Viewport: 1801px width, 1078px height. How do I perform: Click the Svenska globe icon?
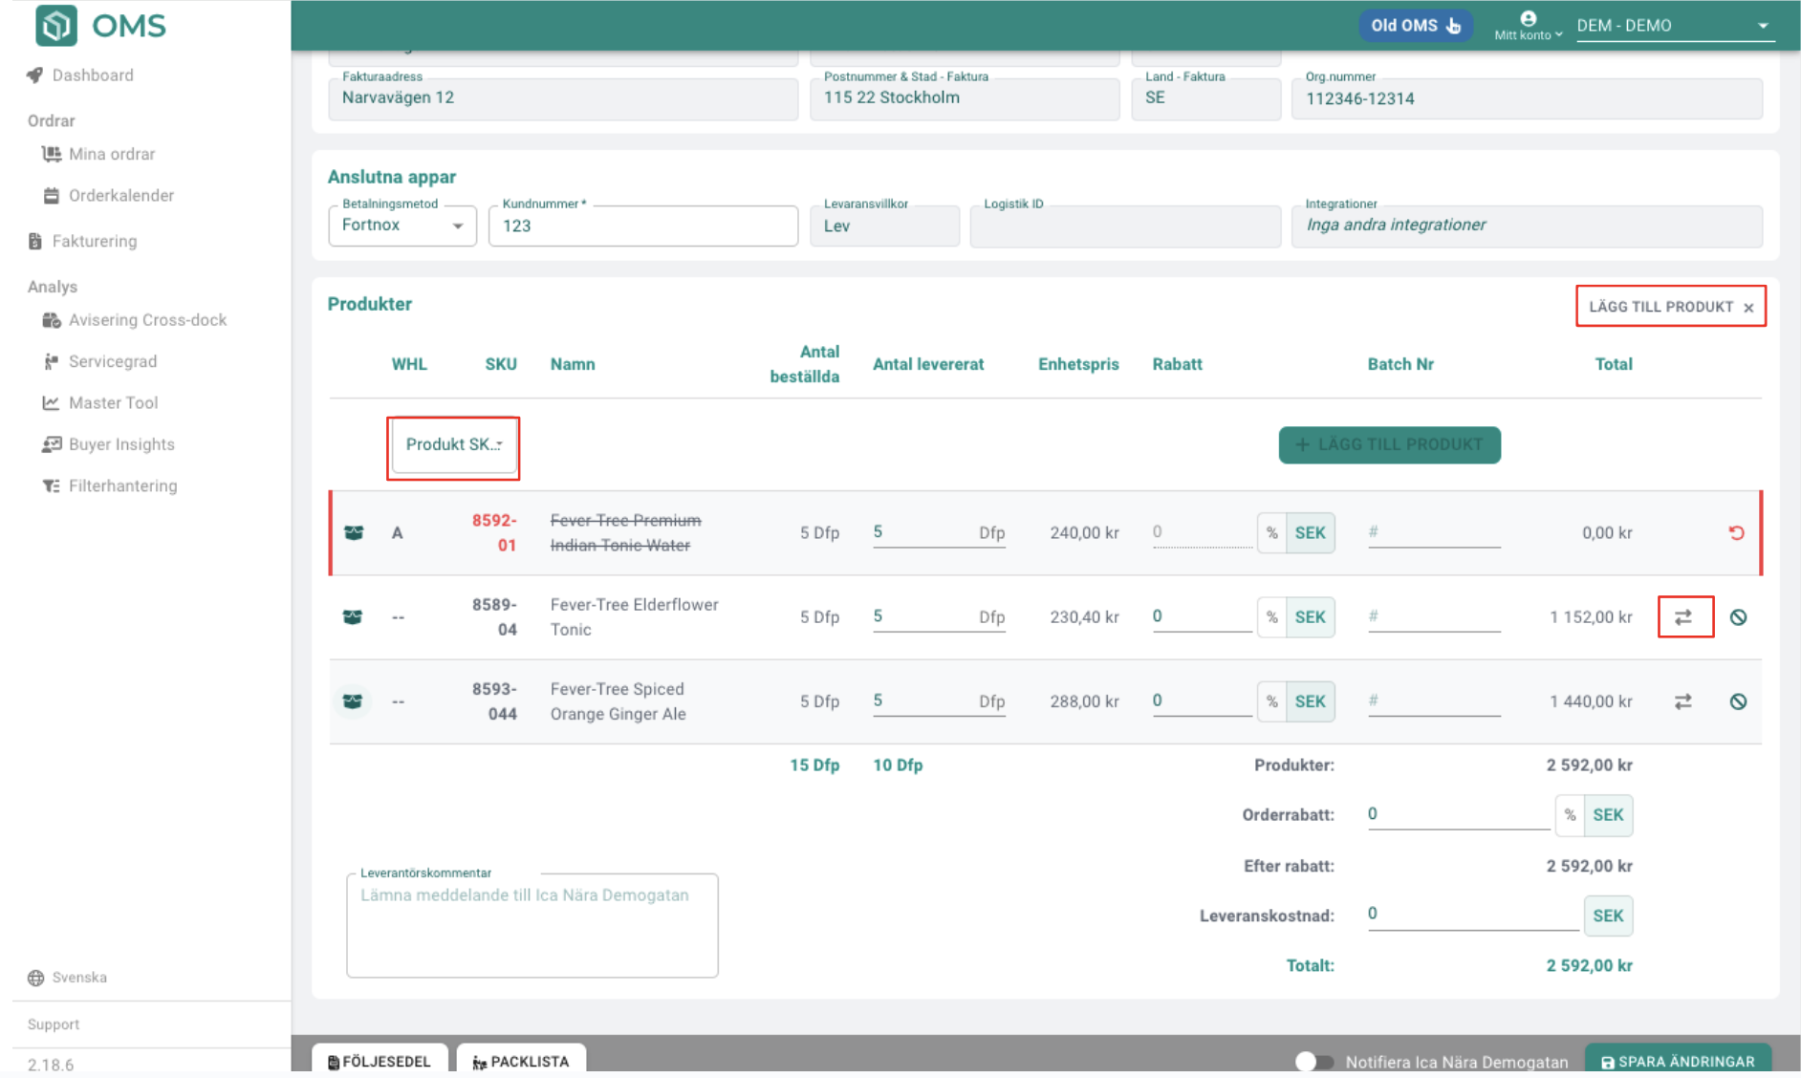tap(36, 978)
